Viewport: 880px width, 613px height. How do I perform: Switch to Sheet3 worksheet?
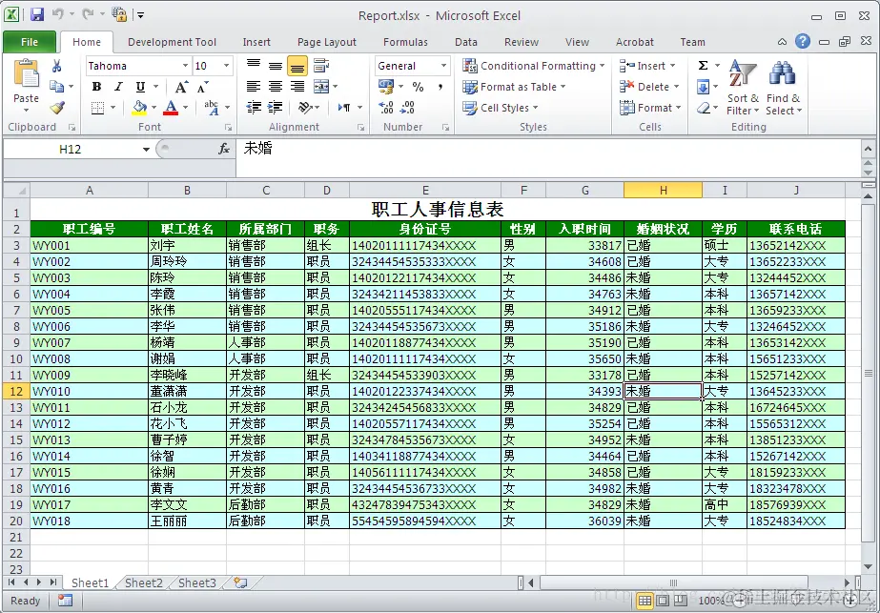tap(197, 582)
